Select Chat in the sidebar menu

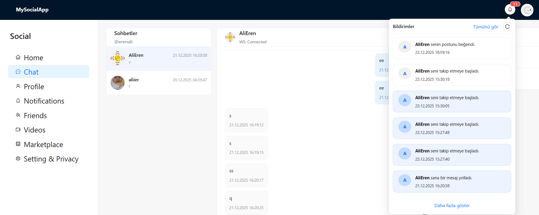point(49,72)
